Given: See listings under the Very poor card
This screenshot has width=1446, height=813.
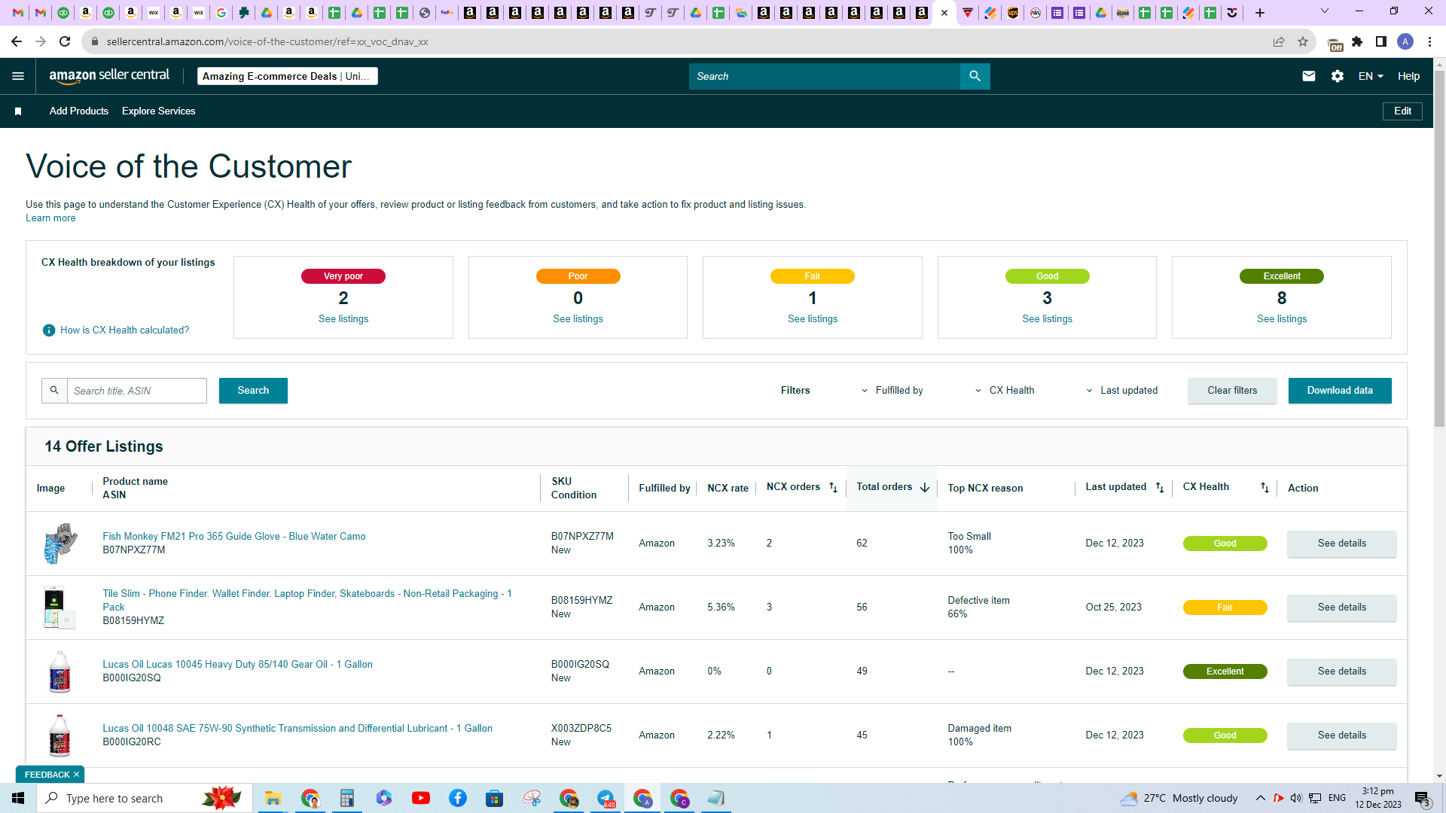Looking at the screenshot, I should 343,319.
